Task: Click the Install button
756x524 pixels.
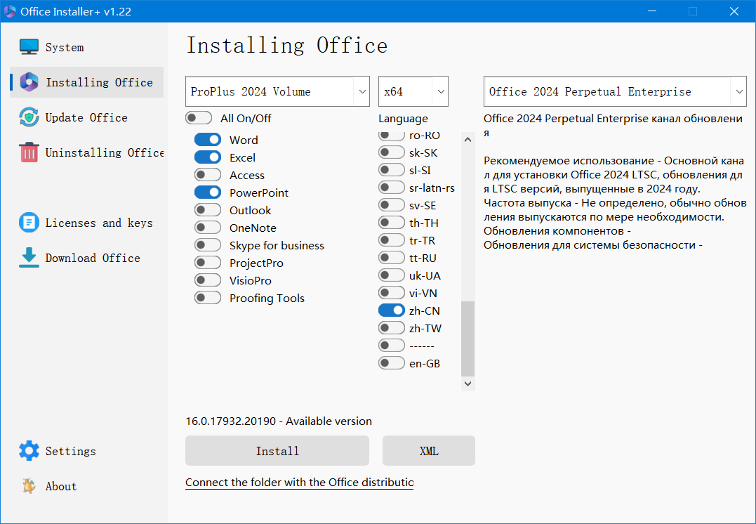Action: click(x=277, y=451)
